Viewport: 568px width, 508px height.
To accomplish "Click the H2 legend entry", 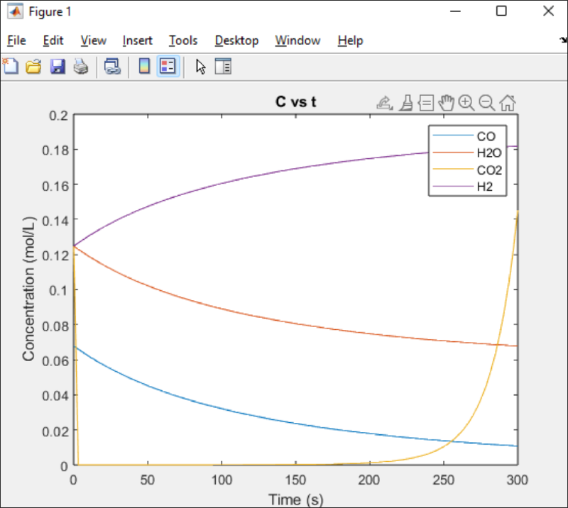I will pyautogui.click(x=463, y=187).
